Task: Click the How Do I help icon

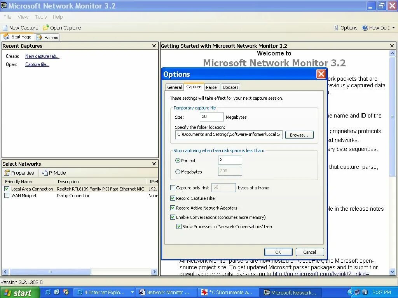Action: (x=365, y=28)
